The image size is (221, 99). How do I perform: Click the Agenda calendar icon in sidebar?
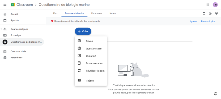5,20
